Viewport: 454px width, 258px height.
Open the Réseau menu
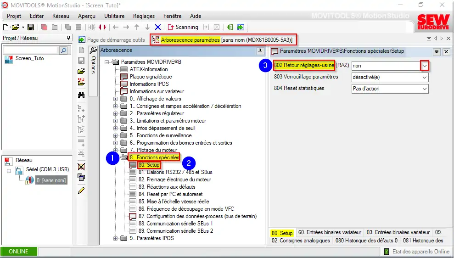pos(61,16)
